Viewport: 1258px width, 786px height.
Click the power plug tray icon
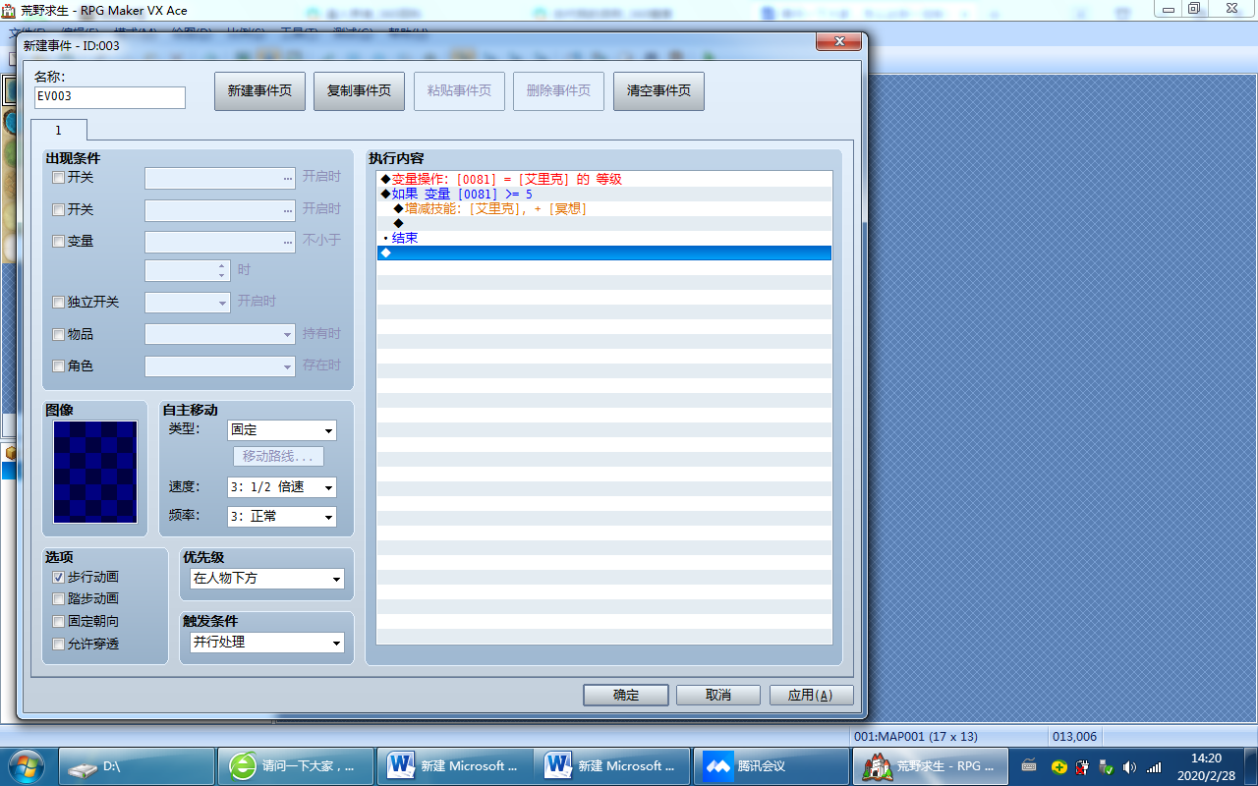[1082, 766]
